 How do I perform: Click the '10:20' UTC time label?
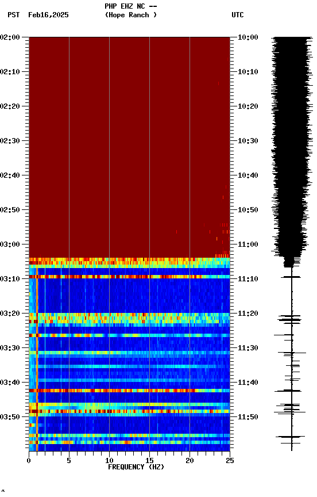pyautogui.click(x=248, y=106)
